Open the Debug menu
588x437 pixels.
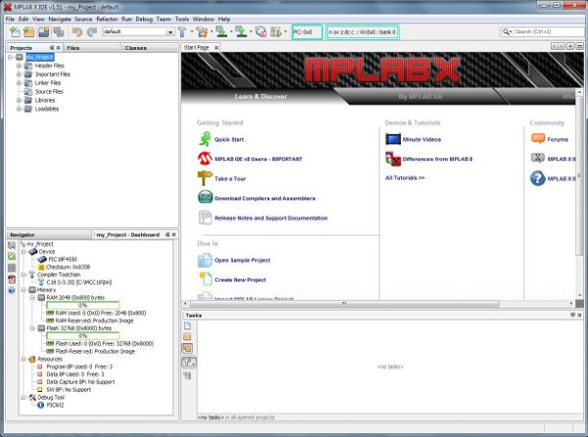coord(144,19)
